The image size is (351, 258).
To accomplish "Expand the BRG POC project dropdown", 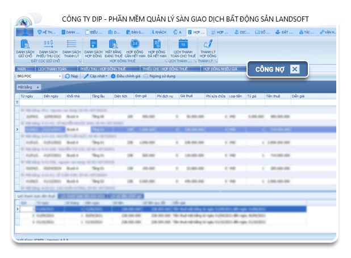I will click(59, 76).
